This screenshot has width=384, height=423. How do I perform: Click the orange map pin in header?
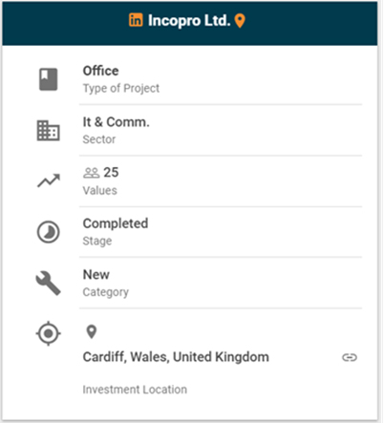[240, 21]
